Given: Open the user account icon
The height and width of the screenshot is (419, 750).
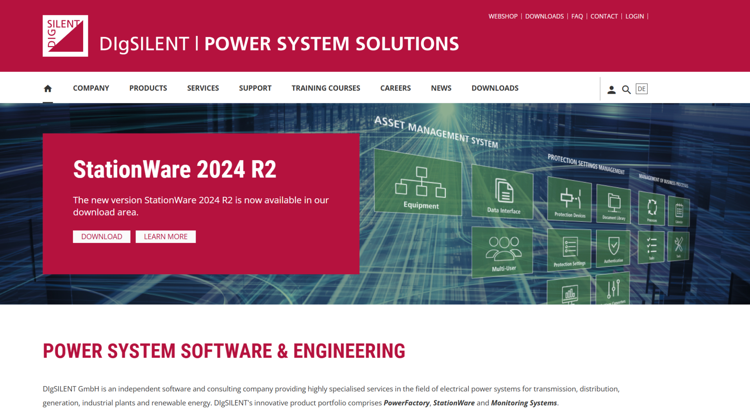Looking at the screenshot, I should tap(611, 90).
